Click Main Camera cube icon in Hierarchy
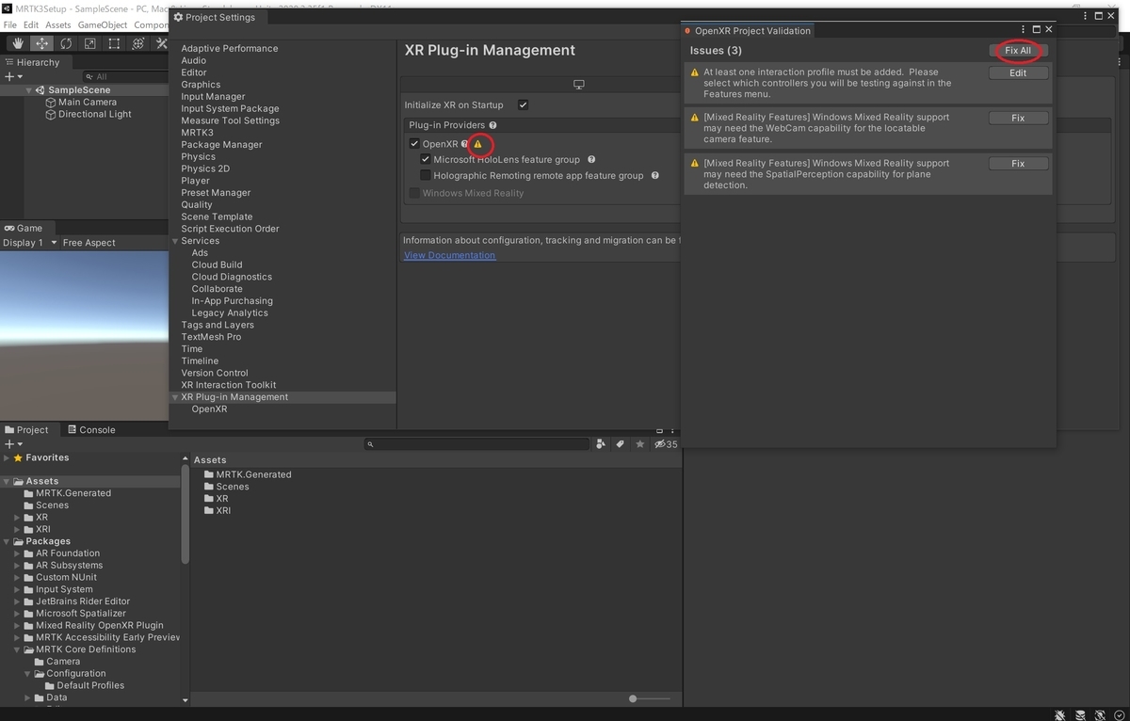The image size is (1130, 721). pos(51,103)
